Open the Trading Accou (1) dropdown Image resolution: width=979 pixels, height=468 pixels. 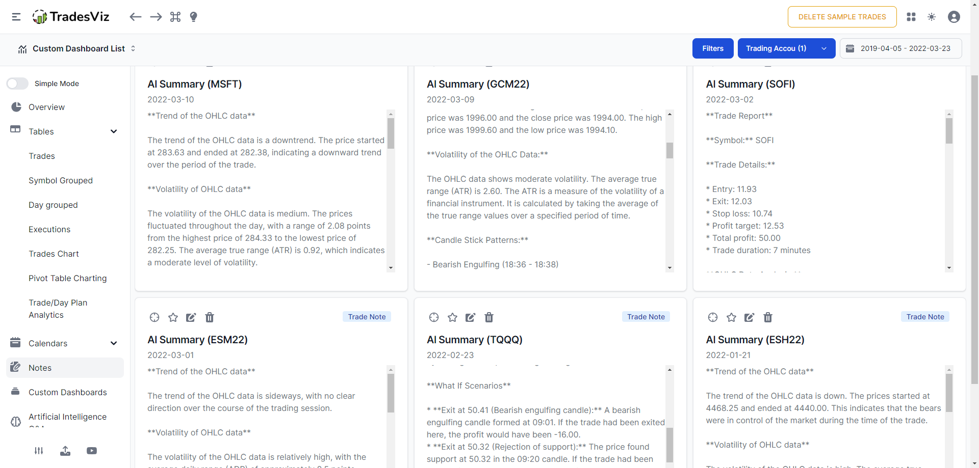pyautogui.click(x=786, y=48)
